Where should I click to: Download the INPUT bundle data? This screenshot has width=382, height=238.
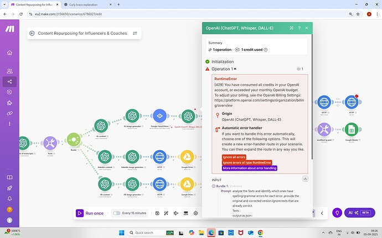(x=305, y=179)
